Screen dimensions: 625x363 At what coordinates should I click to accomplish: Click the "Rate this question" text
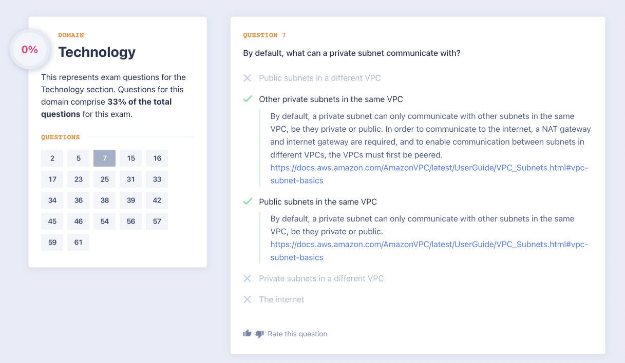click(297, 334)
